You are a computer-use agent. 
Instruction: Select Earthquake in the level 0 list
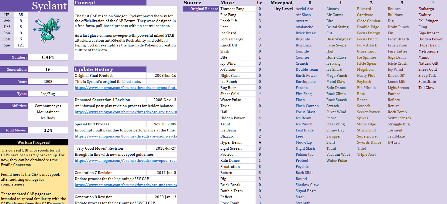pyautogui.click(x=305, y=82)
